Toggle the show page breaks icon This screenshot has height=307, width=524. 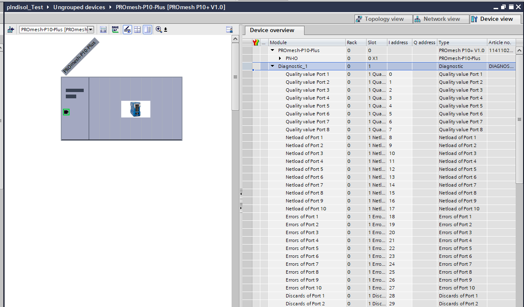pyautogui.click(x=137, y=30)
